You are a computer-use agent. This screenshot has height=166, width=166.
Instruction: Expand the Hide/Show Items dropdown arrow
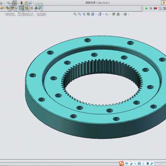[110, 15]
